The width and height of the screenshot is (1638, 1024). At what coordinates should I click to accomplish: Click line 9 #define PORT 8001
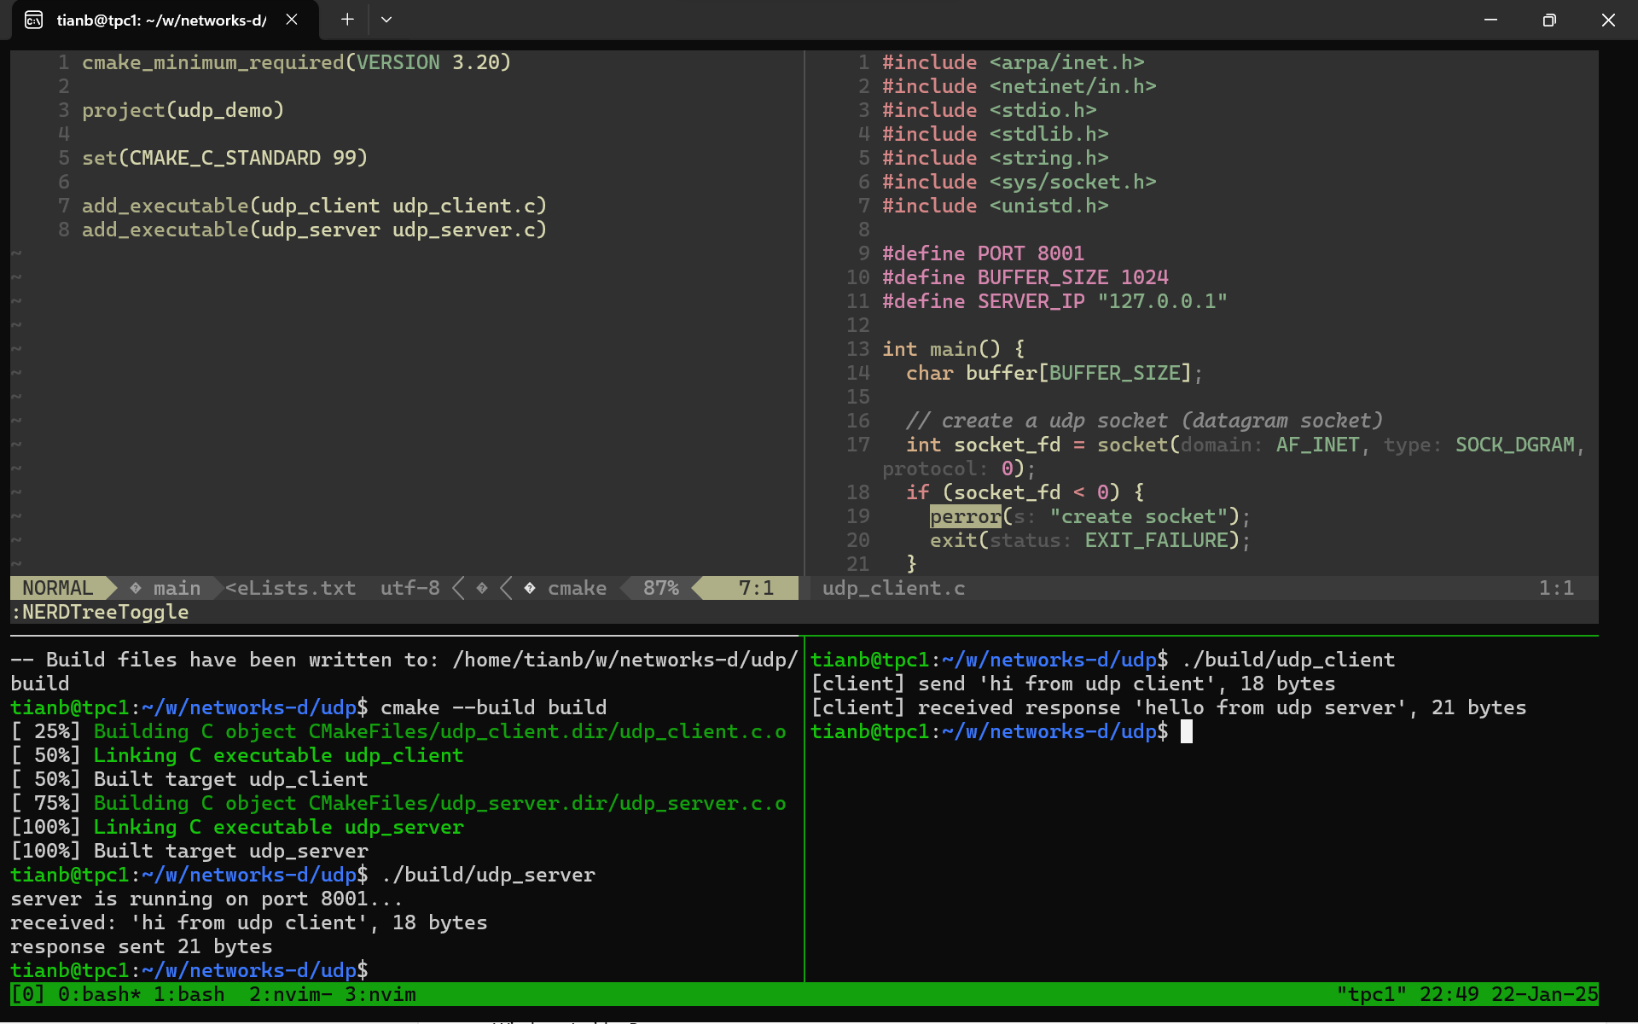tap(983, 253)
